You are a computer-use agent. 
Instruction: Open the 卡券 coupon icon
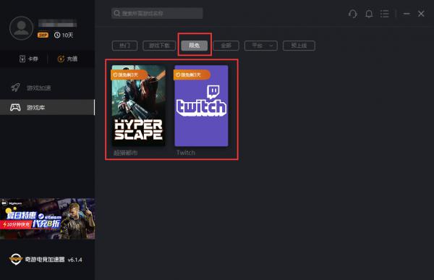[x=22, y=59]
